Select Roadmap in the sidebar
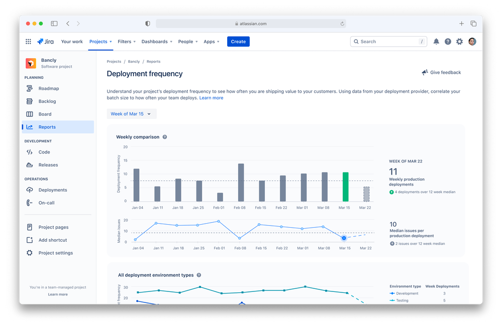The image size is (502, 322). 49,88
